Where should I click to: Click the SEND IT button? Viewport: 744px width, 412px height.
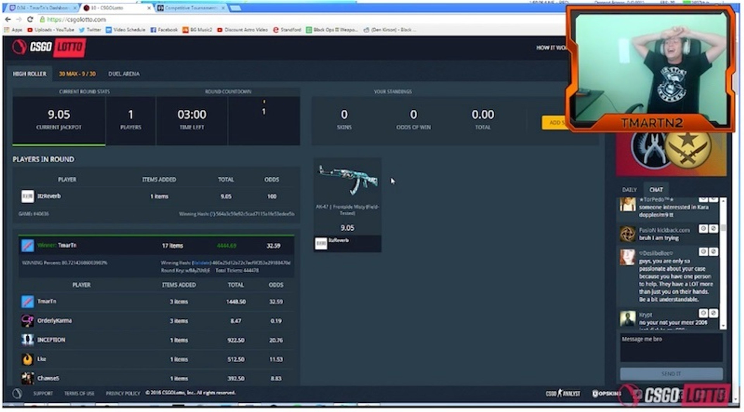coord(671,374)
